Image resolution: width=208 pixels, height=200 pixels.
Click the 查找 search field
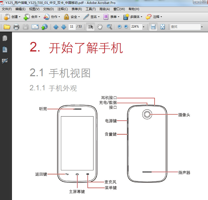tap(185, 27)
